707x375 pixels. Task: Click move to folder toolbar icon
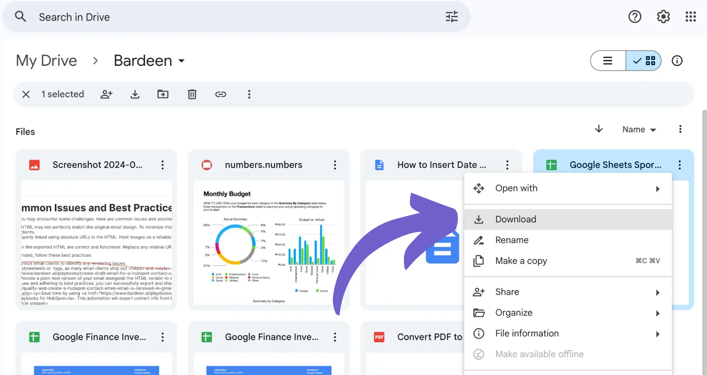[x=163, y=94]
